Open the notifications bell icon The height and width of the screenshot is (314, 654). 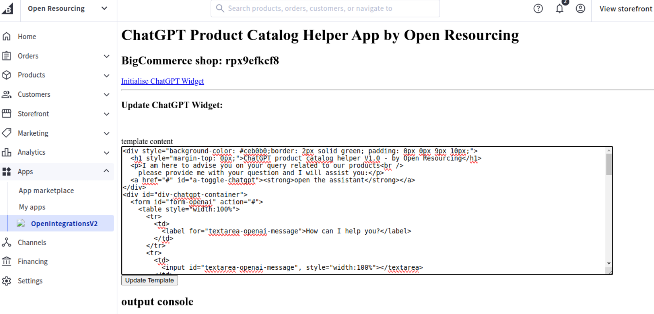pyautogui.click(x=560, y=9)
